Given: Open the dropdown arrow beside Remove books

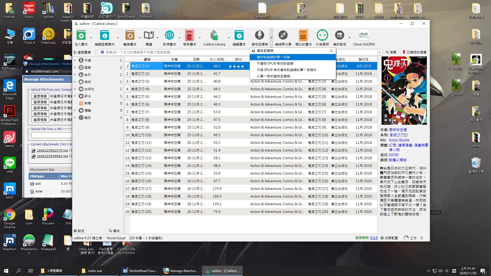Looking at the screenshot, I should coord(200,38).
